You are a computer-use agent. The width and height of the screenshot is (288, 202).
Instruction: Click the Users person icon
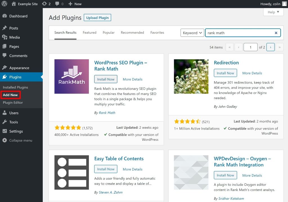click(4, 113)
